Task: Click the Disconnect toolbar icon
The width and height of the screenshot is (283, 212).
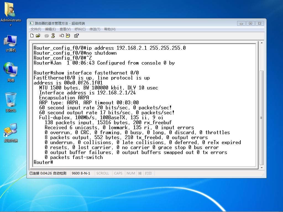Action: 53,36
